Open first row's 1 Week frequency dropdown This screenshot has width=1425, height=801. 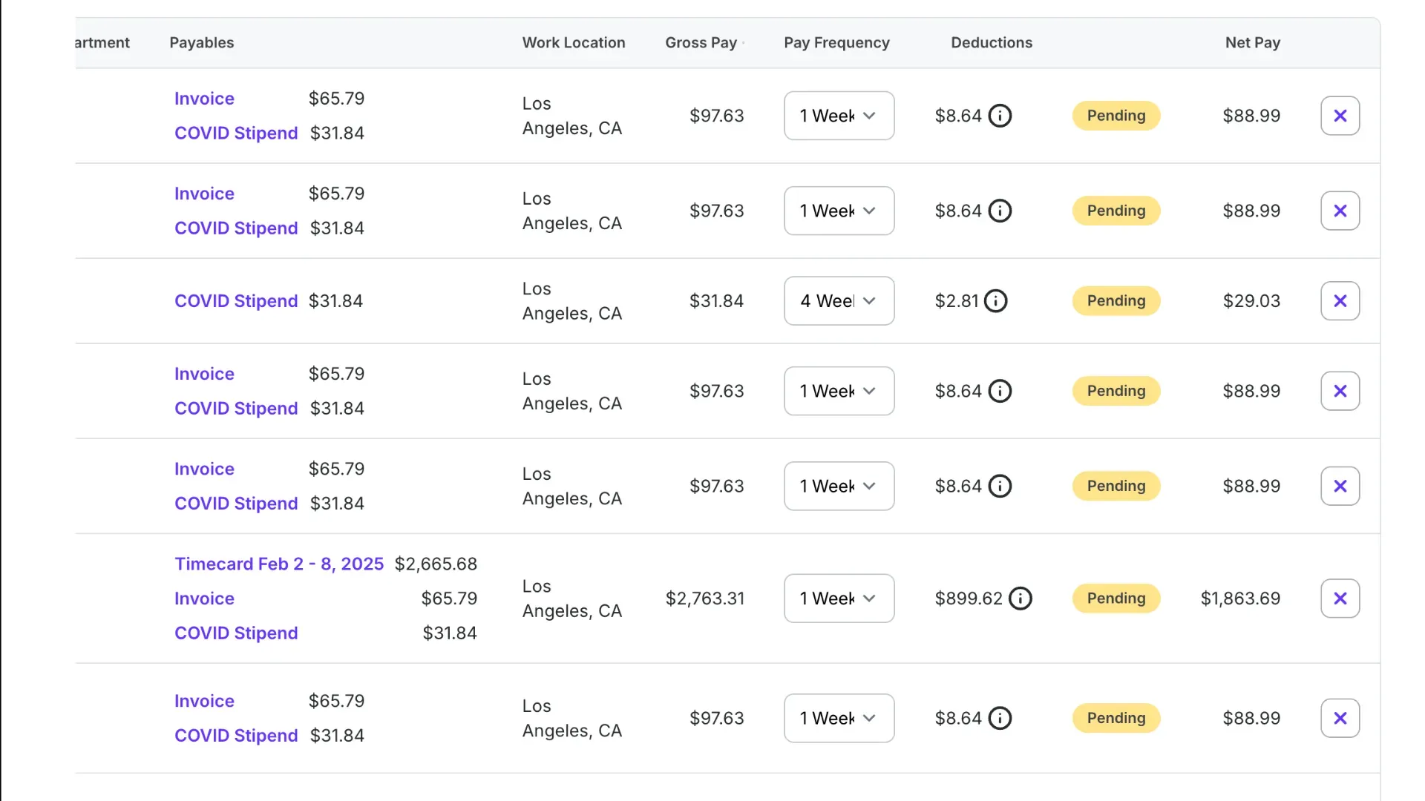839,116
